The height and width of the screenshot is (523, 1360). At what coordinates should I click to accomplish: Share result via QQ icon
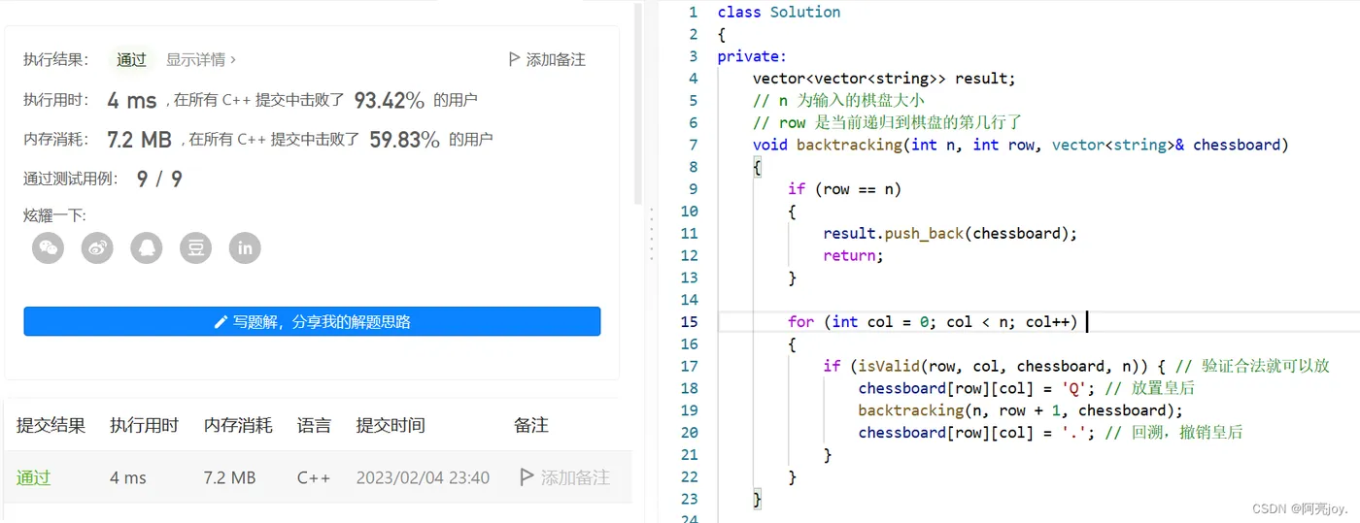point(147,247)
